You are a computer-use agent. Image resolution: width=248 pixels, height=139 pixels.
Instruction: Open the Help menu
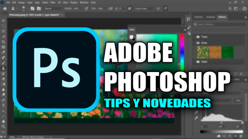pyautogui.click(x=93, y=3)
